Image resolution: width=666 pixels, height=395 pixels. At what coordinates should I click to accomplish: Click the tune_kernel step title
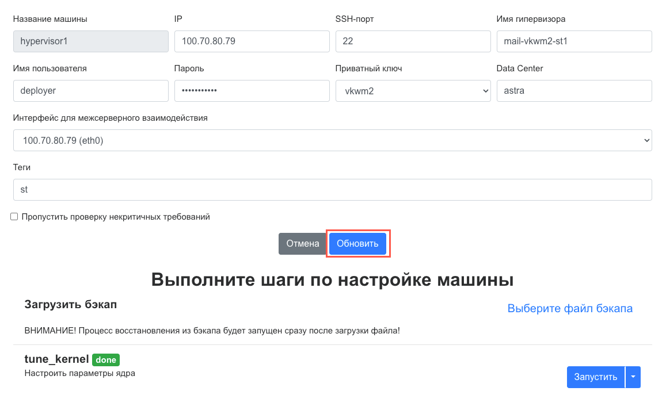click(56, 359)
